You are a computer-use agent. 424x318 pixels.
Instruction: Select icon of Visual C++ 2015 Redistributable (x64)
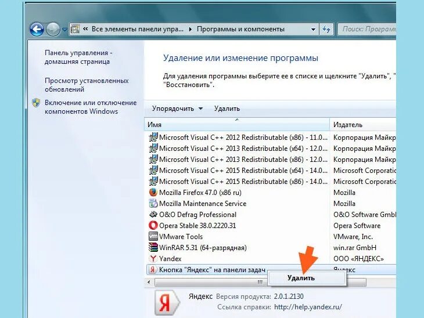pyautogui.click(x=153, y=171)
